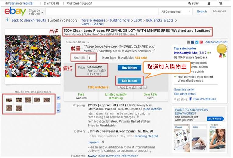Click the Add to cart button
233x158 pixels.
tap(130, 81)
